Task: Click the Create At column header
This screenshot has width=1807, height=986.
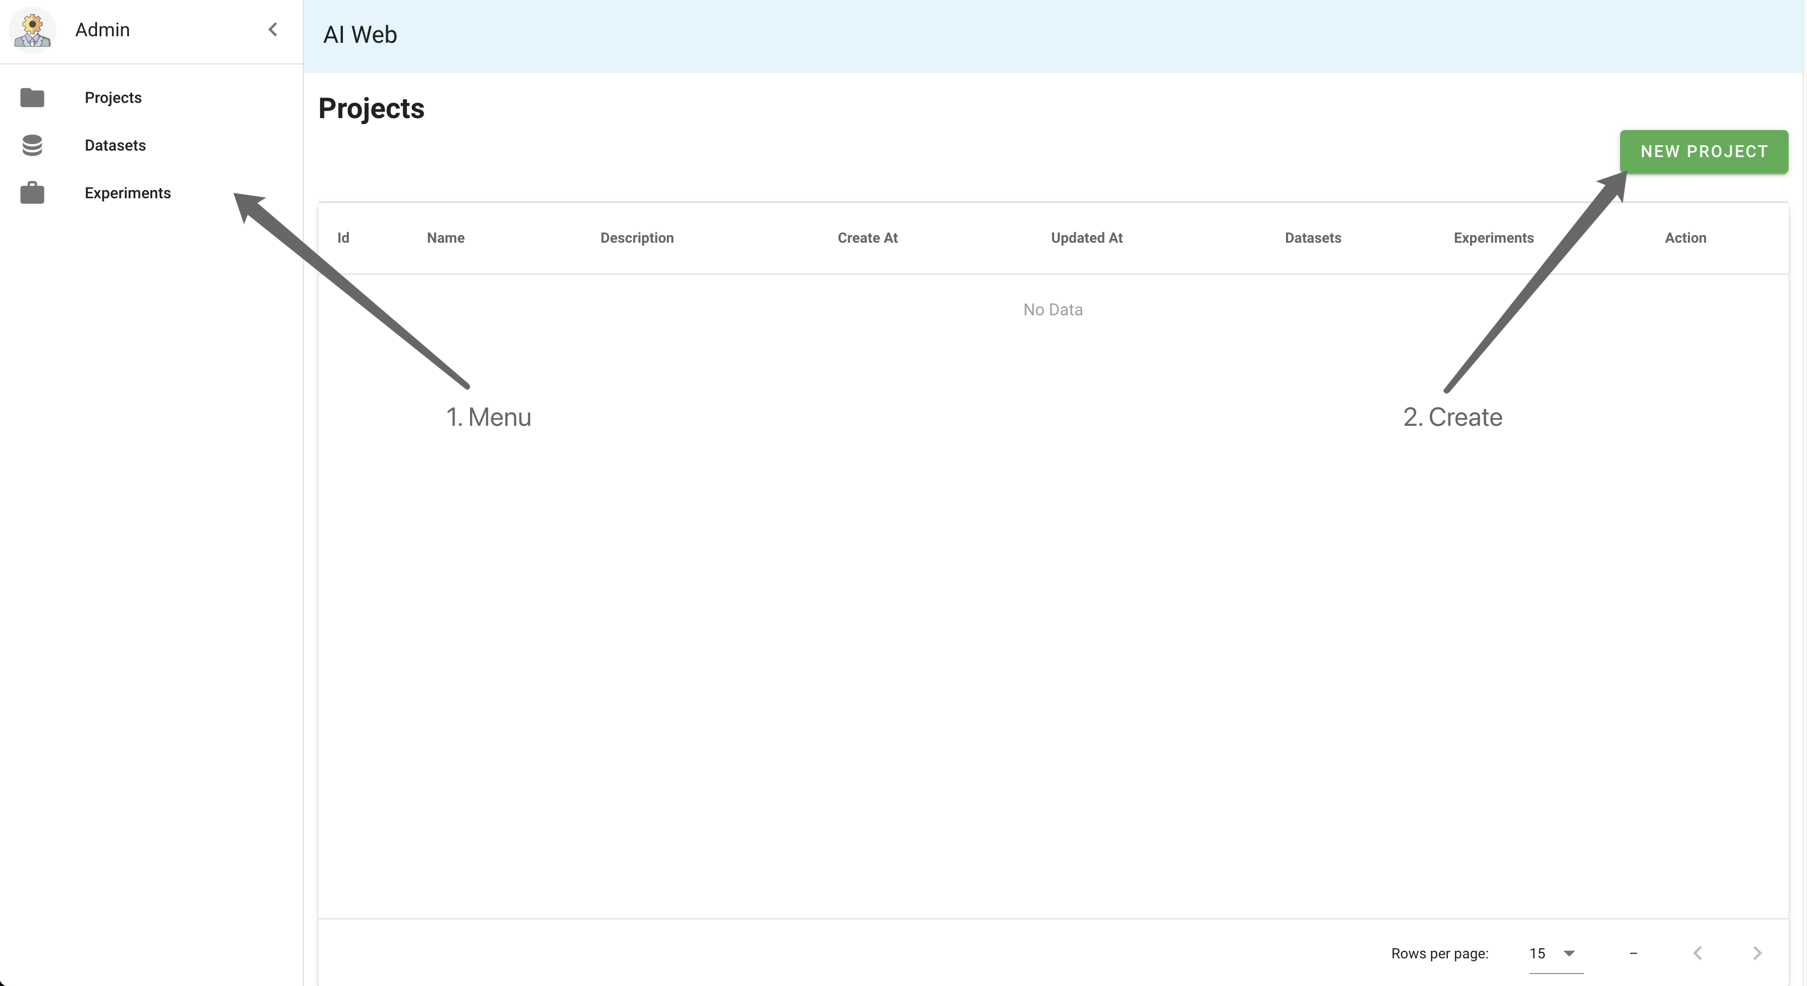Action: [x=867, y=238]
